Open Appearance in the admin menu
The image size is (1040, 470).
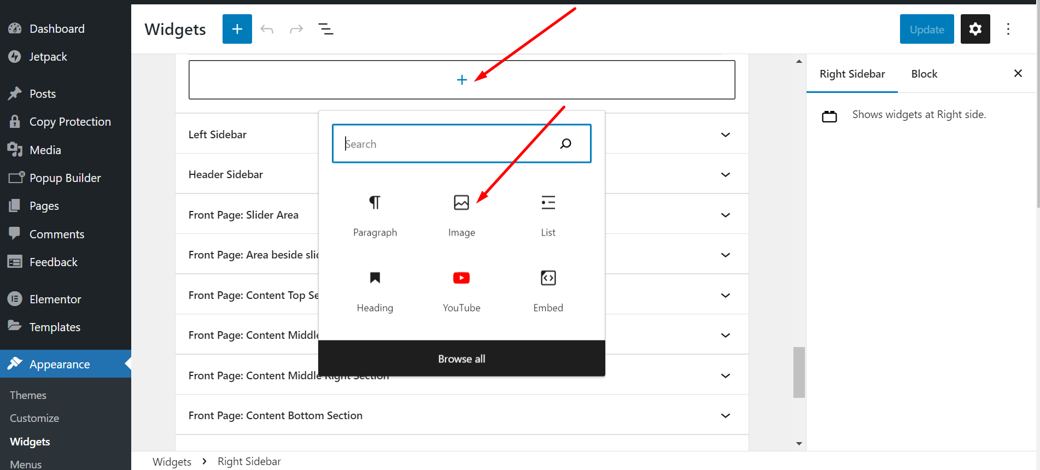click(x=60, y=364)
